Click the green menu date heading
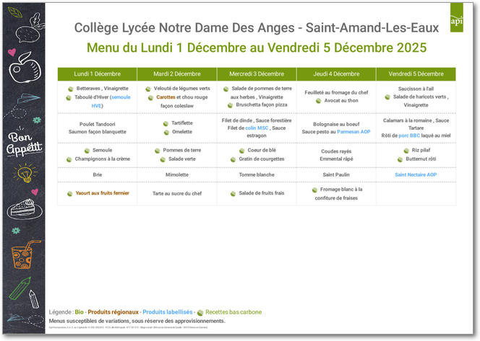This screenshot has width=480, height=341. [256, 48]
